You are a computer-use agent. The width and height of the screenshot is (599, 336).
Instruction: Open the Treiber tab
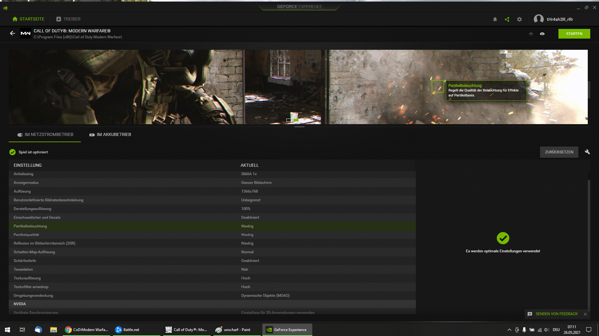pyautogui.click(x=68, y=19)
